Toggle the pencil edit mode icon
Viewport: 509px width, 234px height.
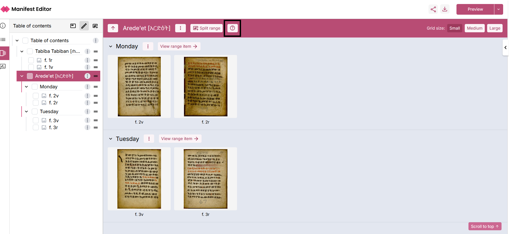84,26
